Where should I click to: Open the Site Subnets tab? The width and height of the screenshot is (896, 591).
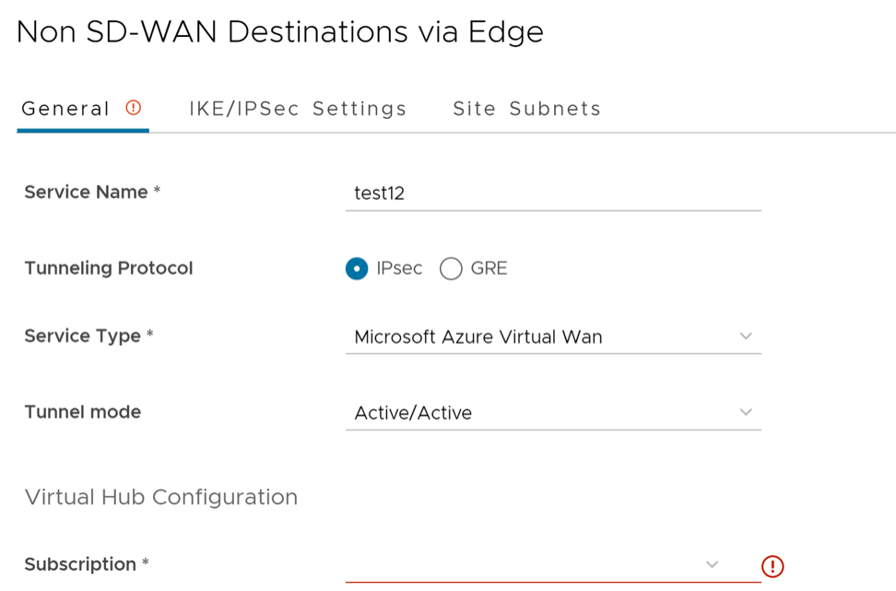point(526,109)
